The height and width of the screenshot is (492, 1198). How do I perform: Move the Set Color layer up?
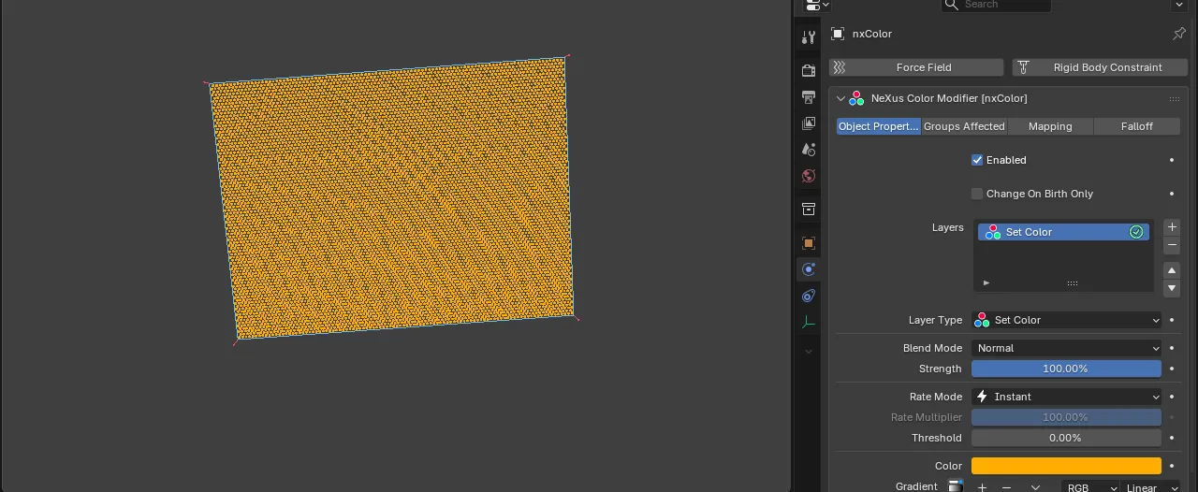pos(1172,270)
